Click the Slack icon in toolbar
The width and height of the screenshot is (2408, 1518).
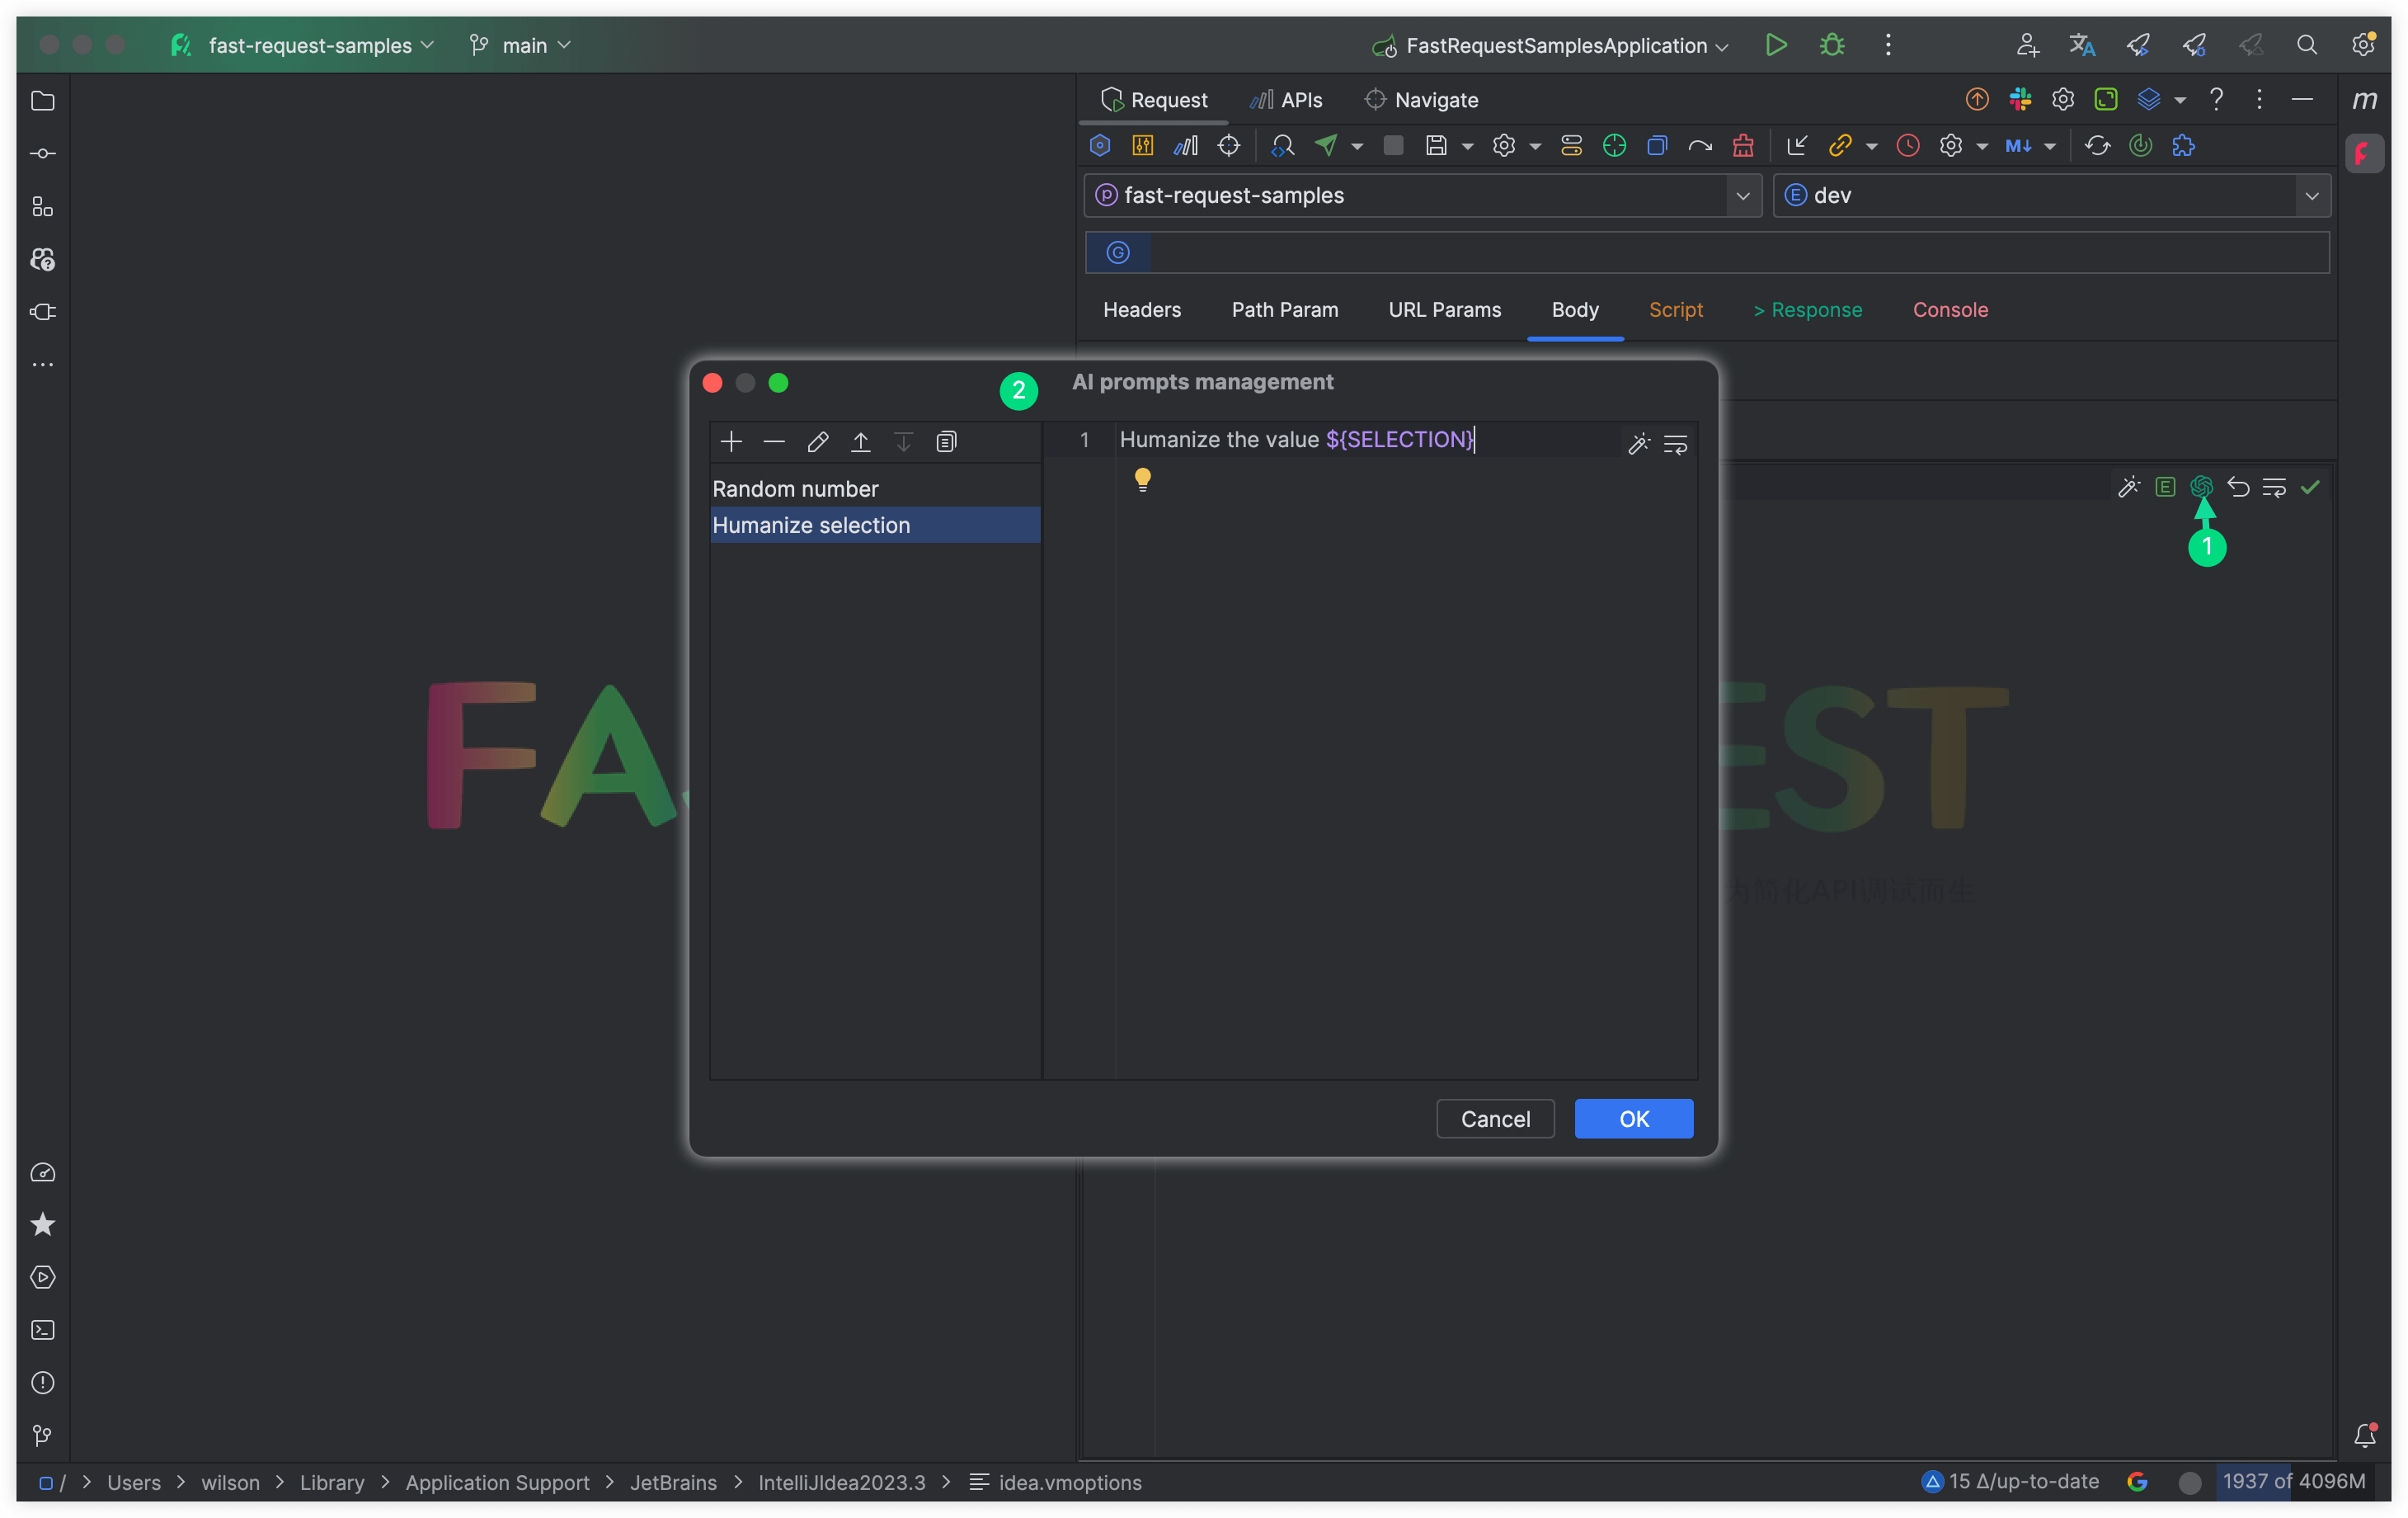[x=2020, y=99]
